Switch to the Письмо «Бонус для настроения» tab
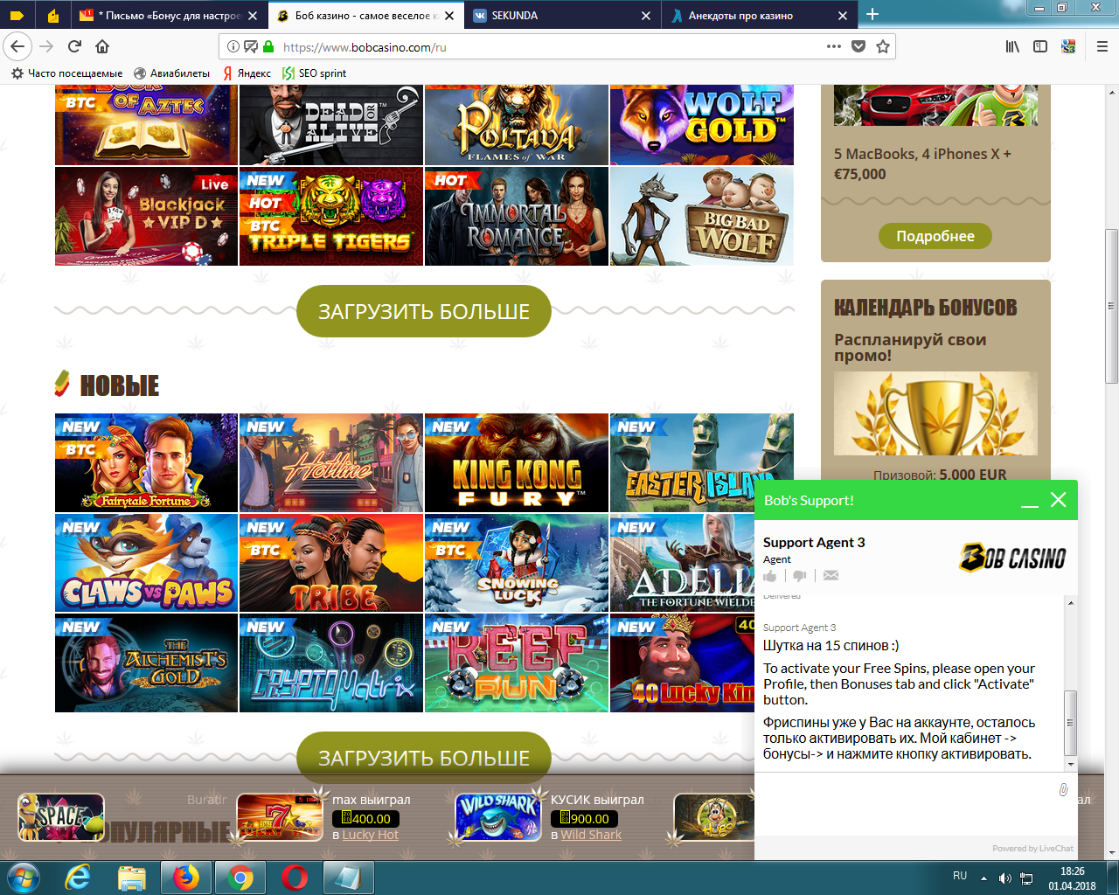The height and width of the screenshot is (895, 1119). [x=168, y=15]
